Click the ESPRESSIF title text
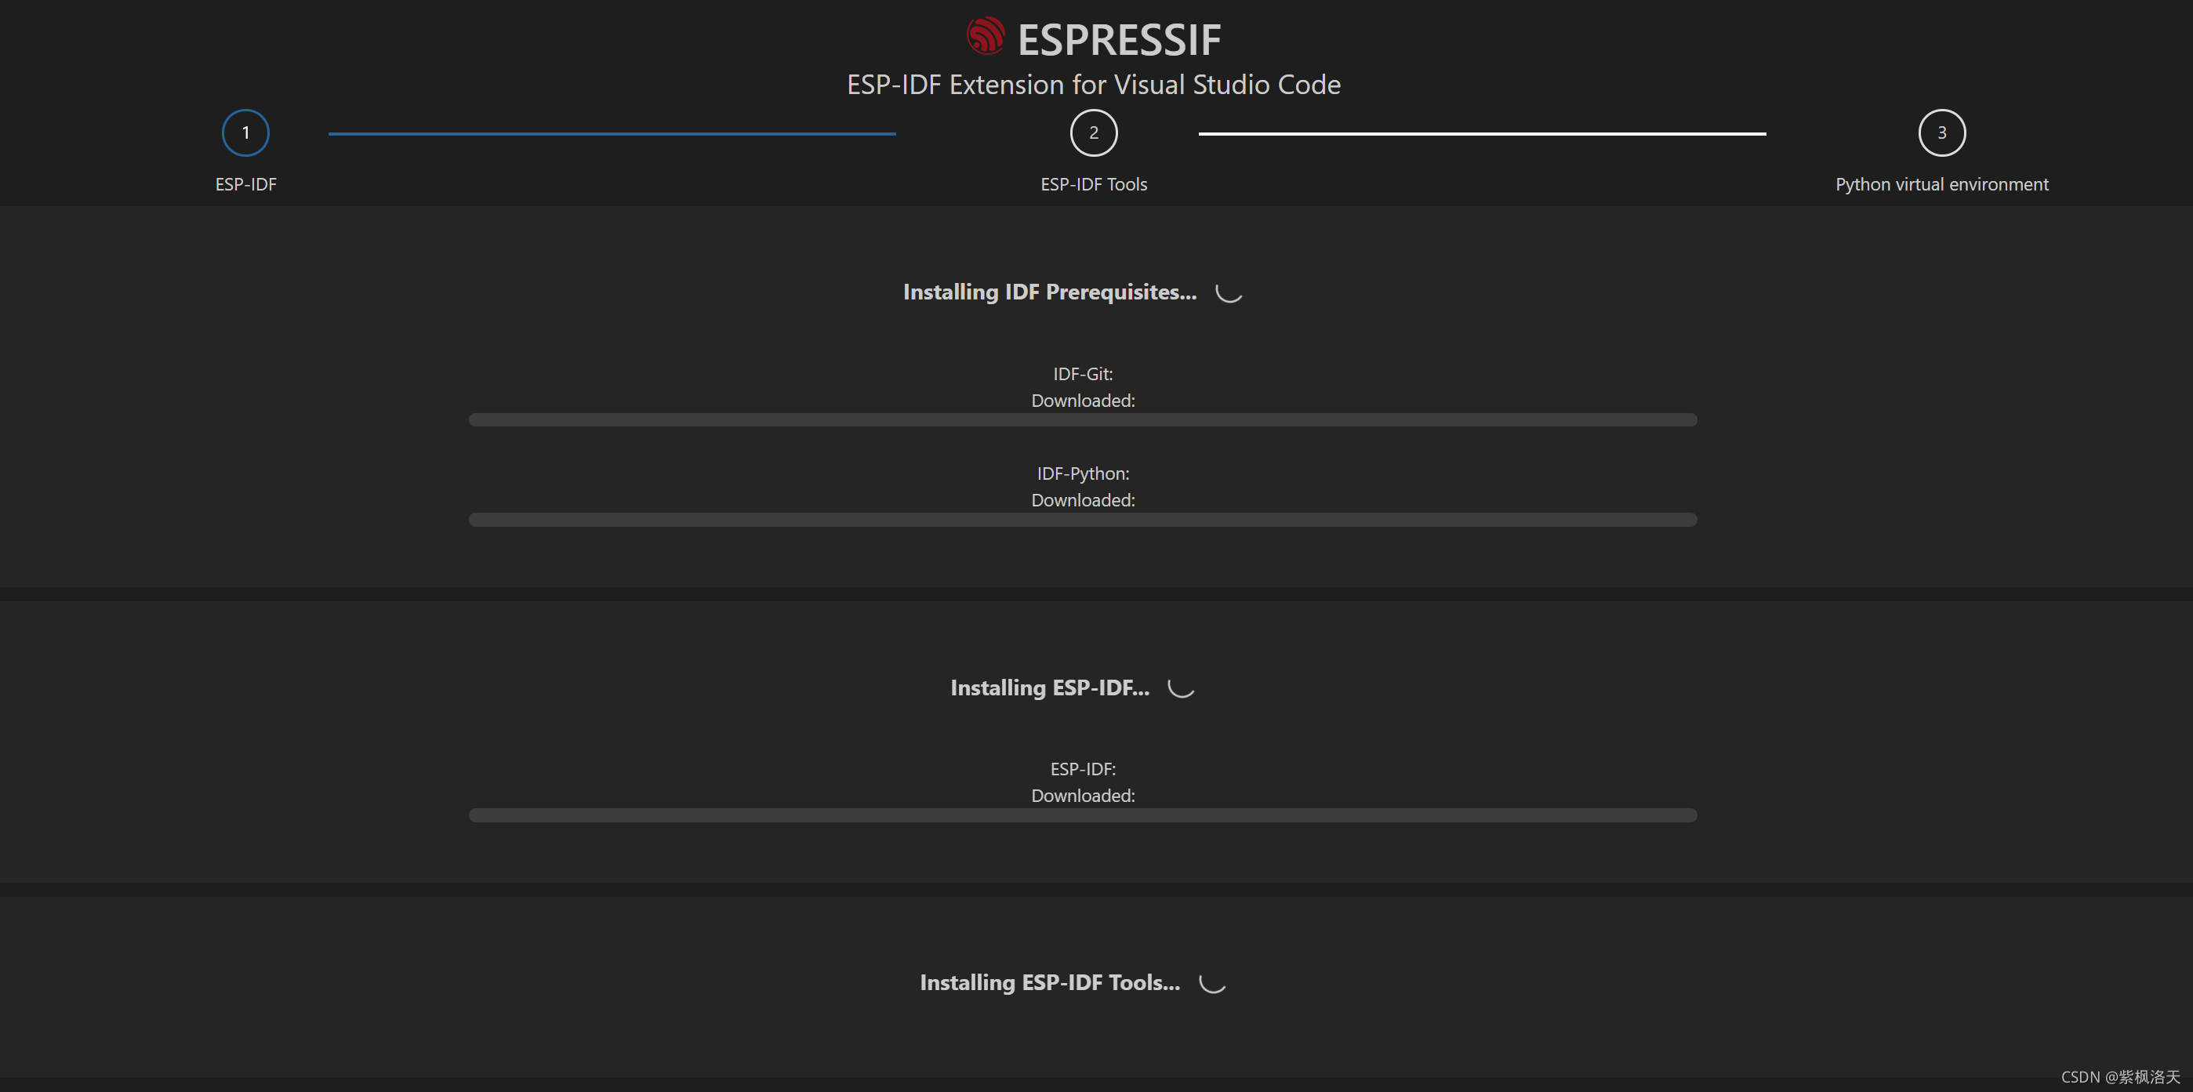2193x1092 pixels. coord(1119,40)
